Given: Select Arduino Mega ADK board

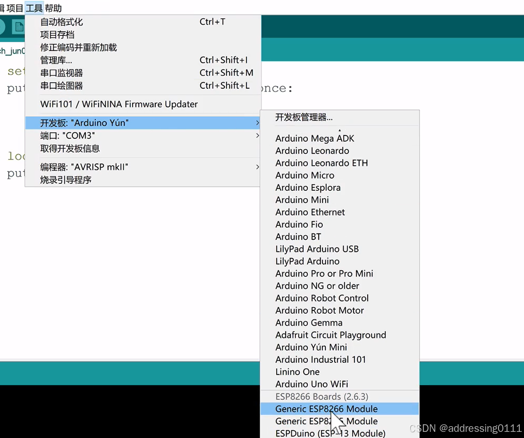Looking at the screenshot, I should point(339,138).
